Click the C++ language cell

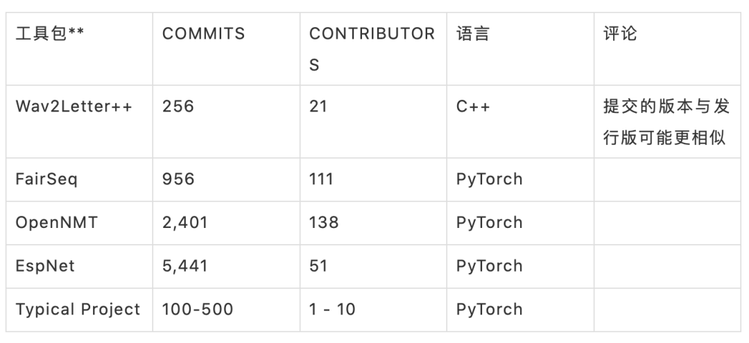pyautogui.click(x=473, y=107)
